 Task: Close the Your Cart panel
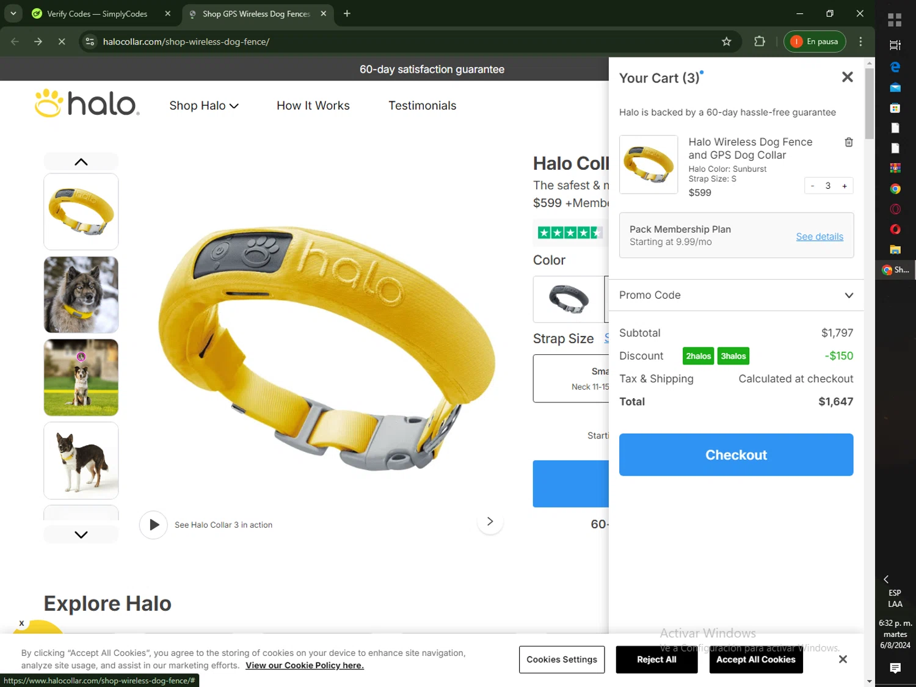coord(847,77)
